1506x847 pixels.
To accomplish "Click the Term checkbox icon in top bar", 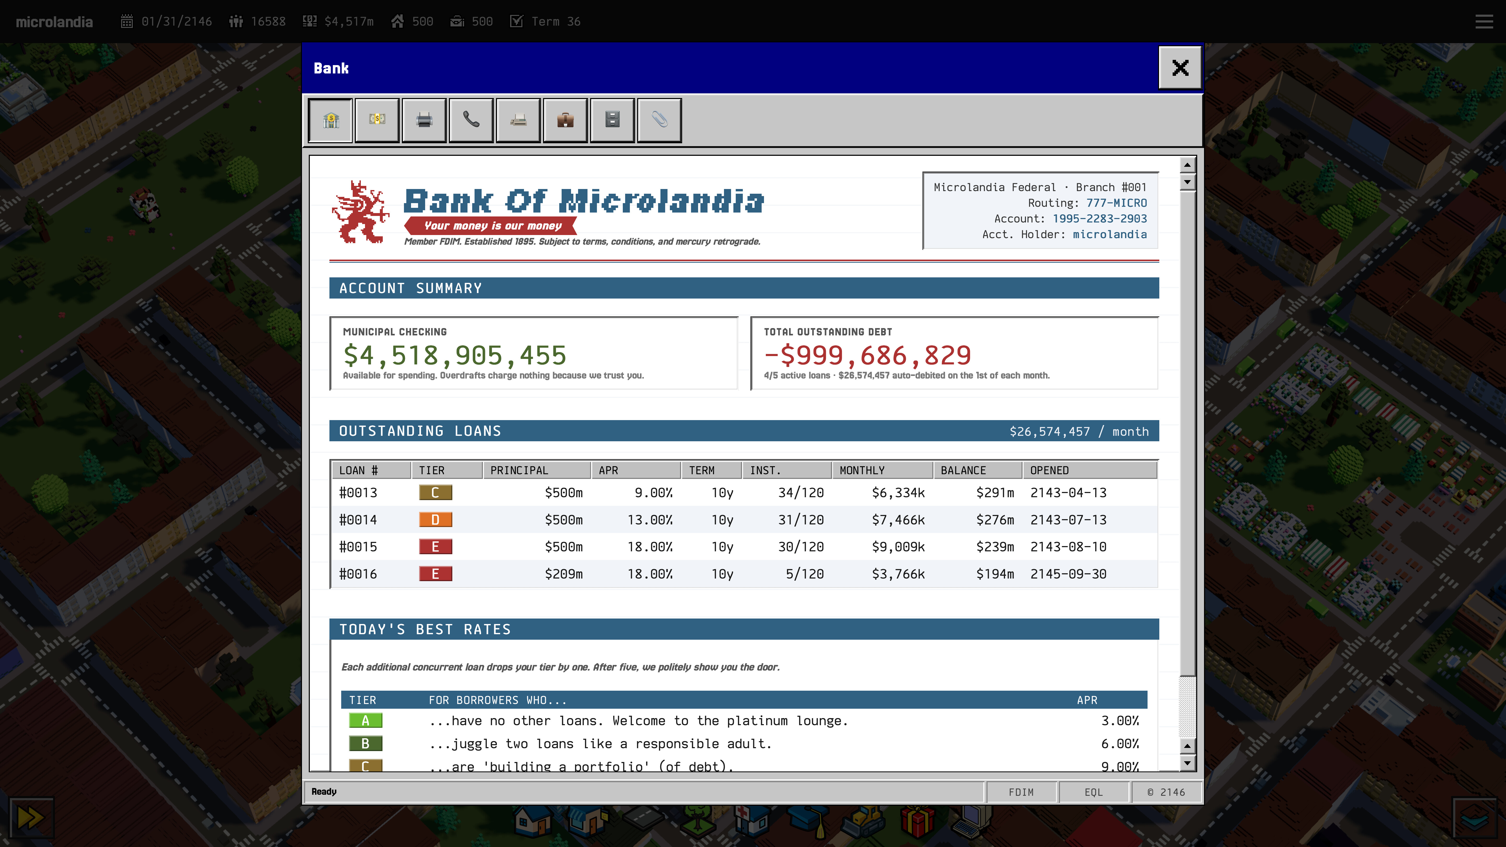I will (x=516, y=22).
